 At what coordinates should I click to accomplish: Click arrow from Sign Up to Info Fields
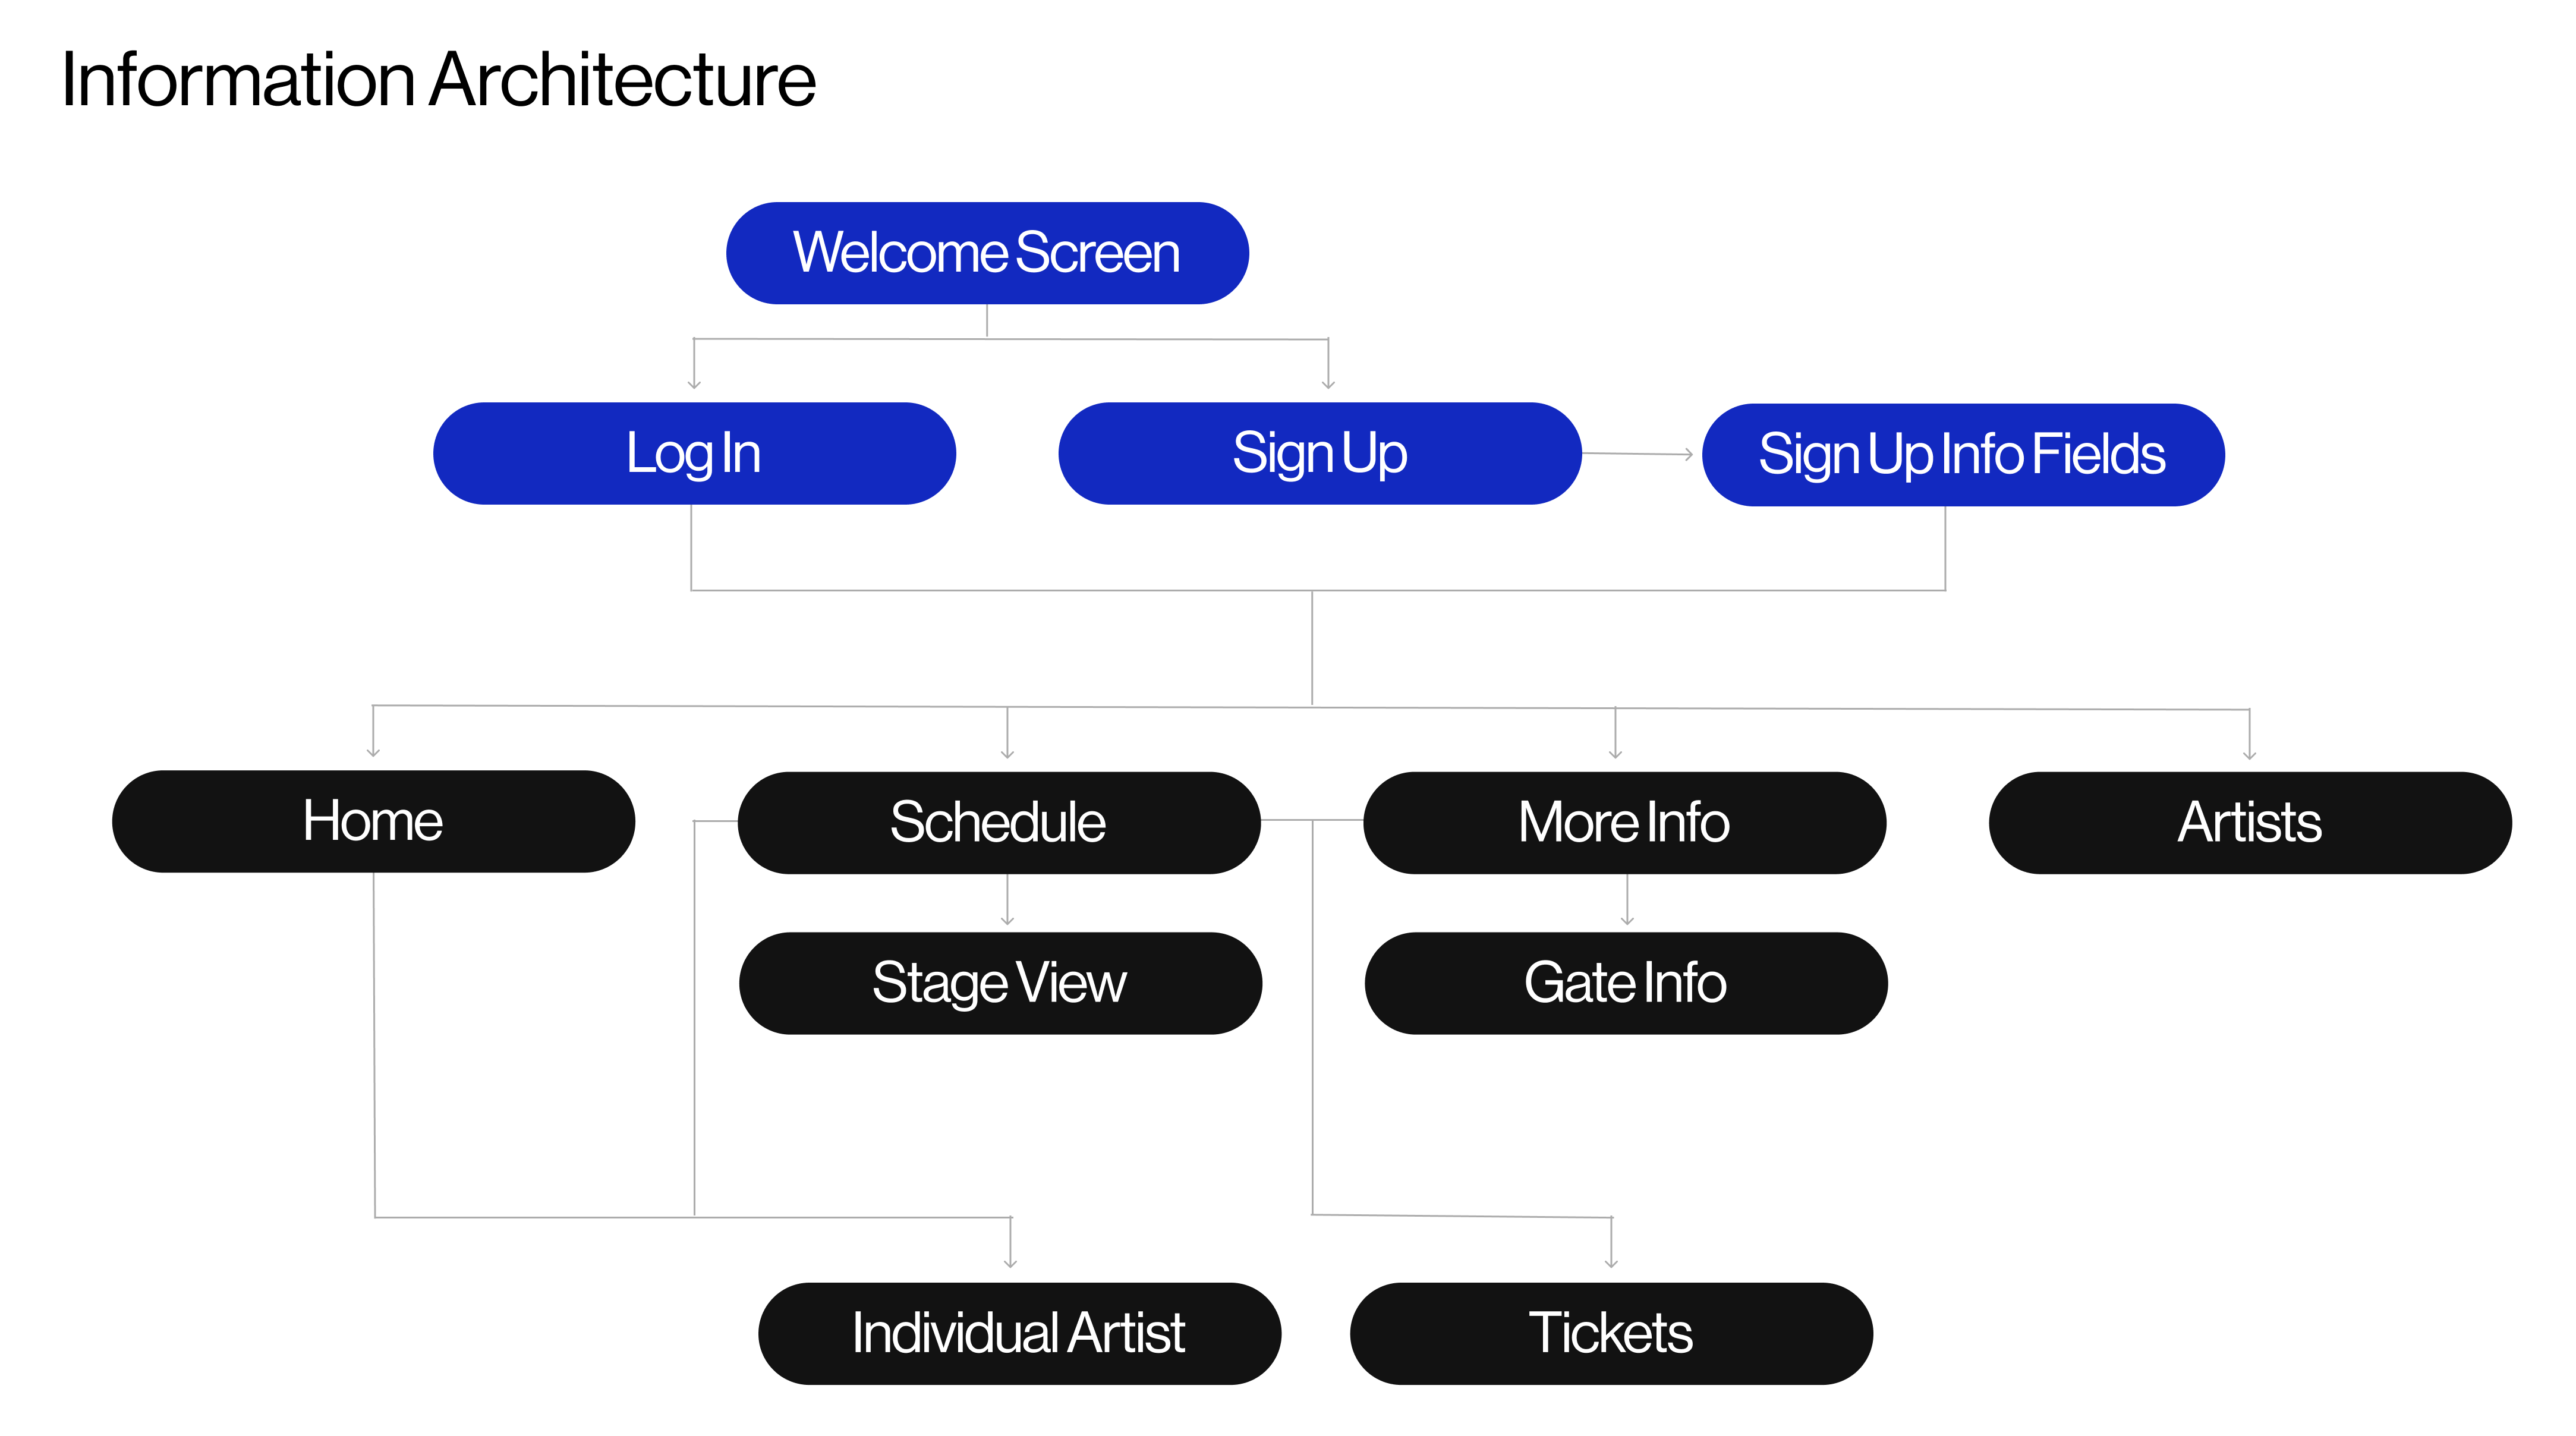tap(1637, 454)
